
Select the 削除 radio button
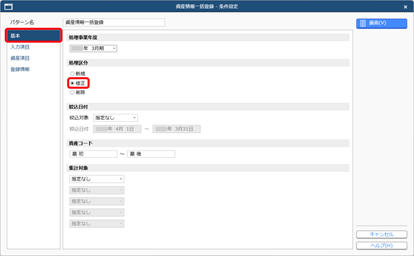(x=72, y=92)
